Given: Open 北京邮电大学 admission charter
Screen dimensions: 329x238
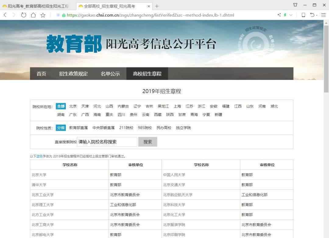Looking at the screenshot, I should pos(43,235).
